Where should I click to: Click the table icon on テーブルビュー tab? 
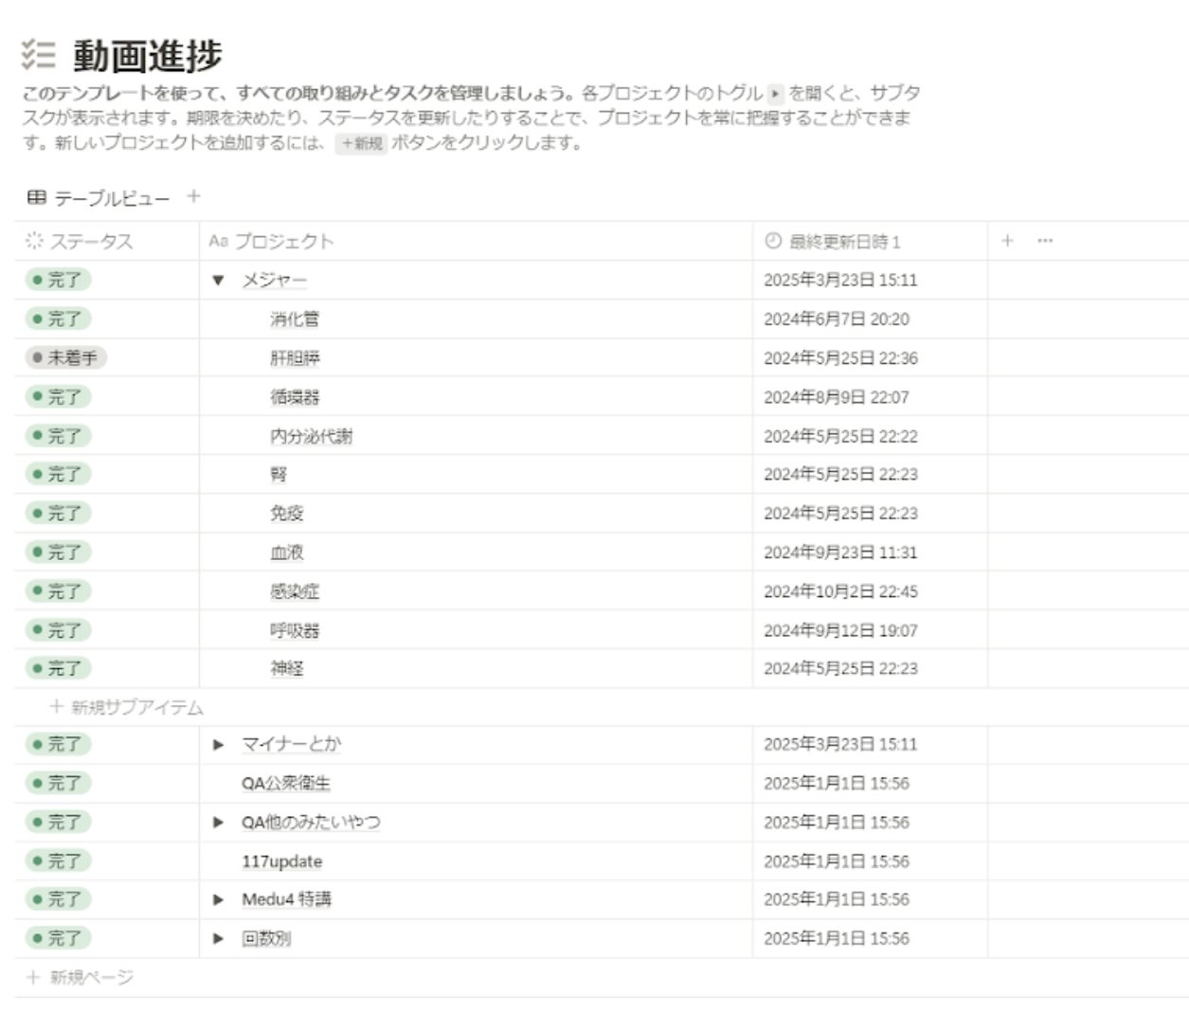coord(36,197)
